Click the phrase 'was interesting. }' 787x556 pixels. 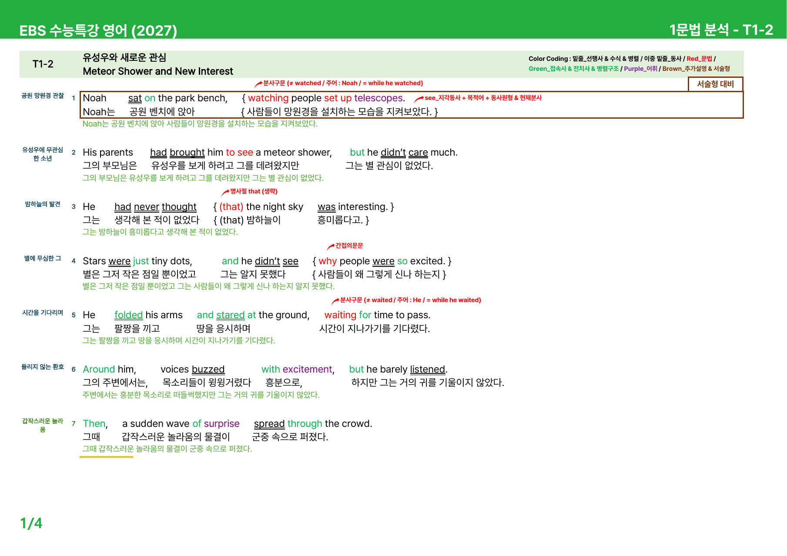click(356, 207)
